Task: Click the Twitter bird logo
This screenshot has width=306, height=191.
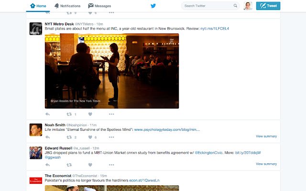Action: tap(153, 6)
